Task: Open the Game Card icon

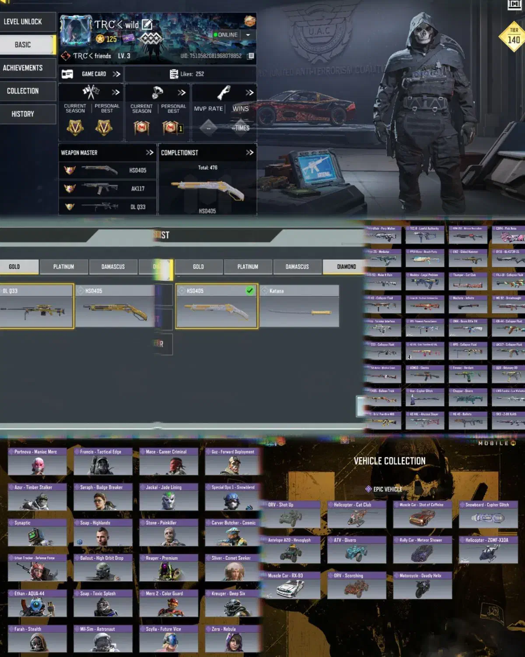Action: (67, 74)
